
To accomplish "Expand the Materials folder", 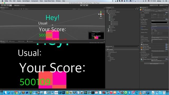I will point(109,19).
